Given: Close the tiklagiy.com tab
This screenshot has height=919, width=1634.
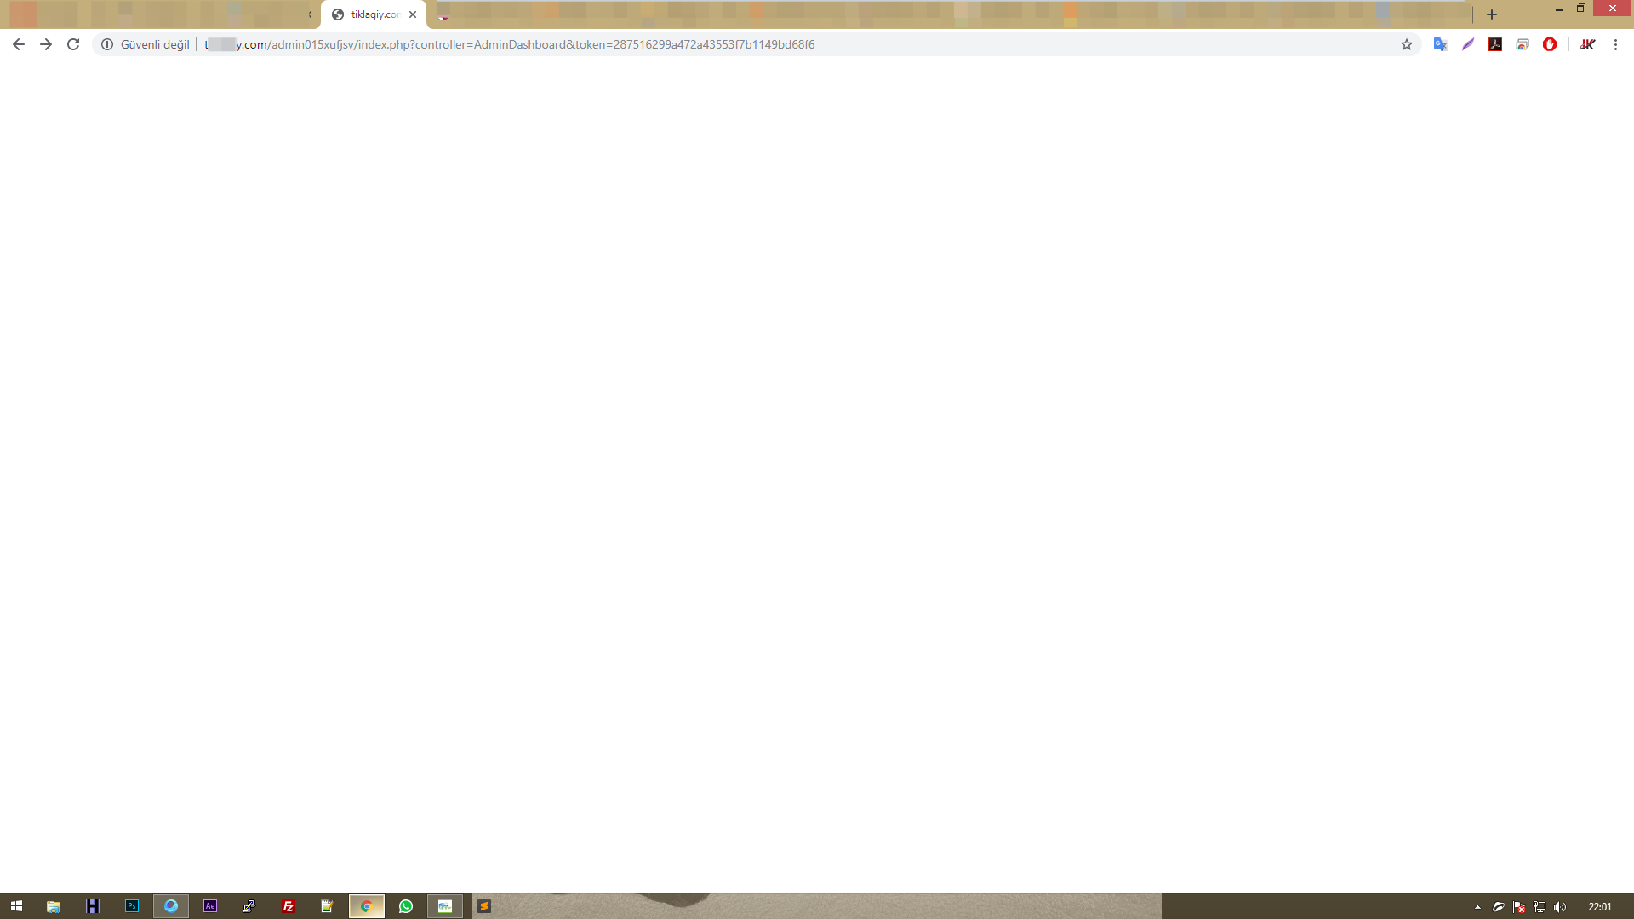Looking at the screenshot, I should click(413, 14).
